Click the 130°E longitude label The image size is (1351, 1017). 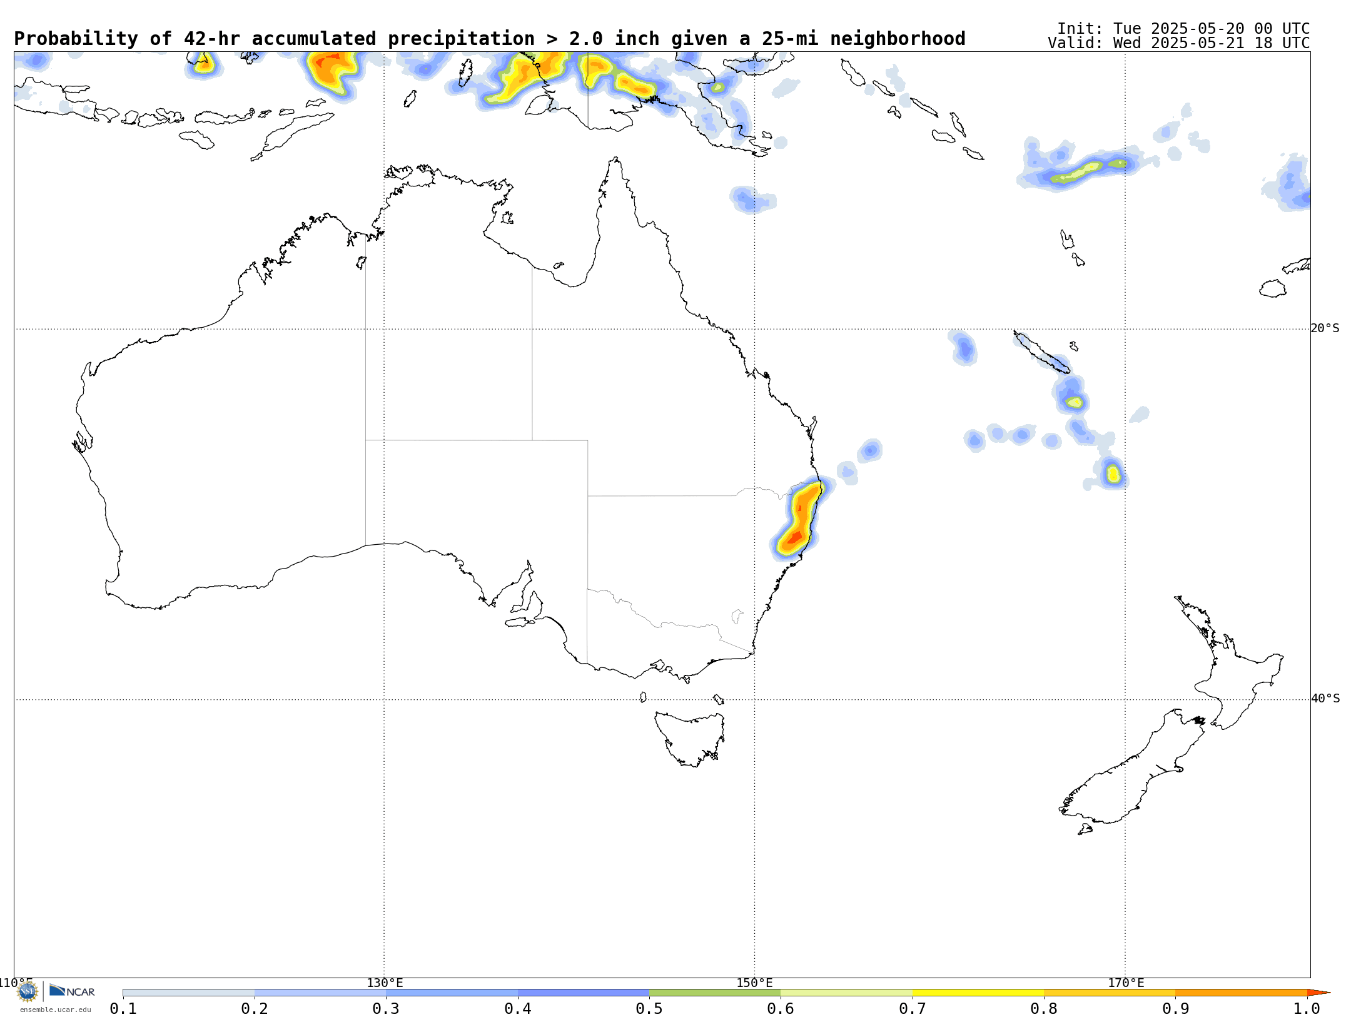(385, 983)
